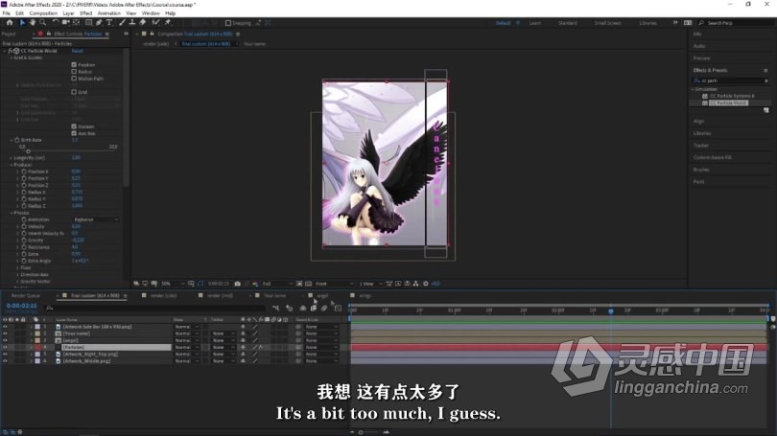777x436 pixels.
Task: Open the Animation dropdown showing Explosive
Action: tap(96, 219)
